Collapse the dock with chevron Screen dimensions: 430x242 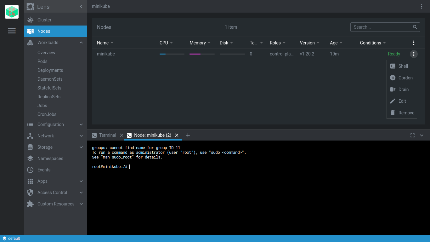[422, 135]
